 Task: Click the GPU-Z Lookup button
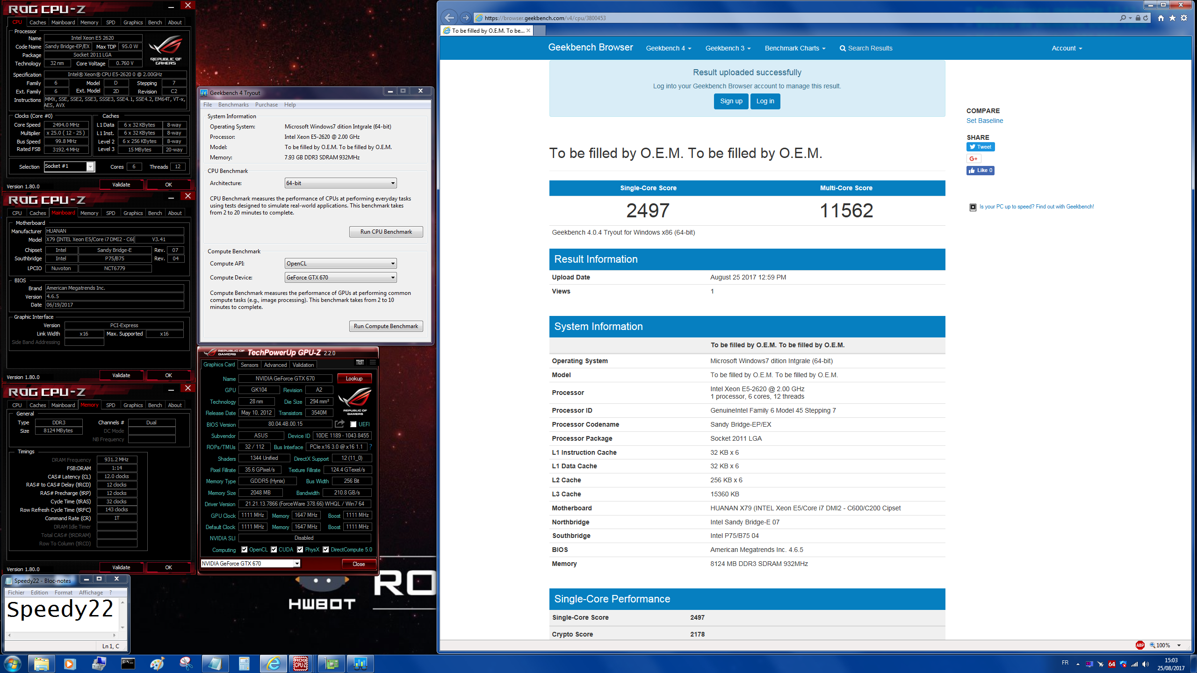(x=354, y=379)
